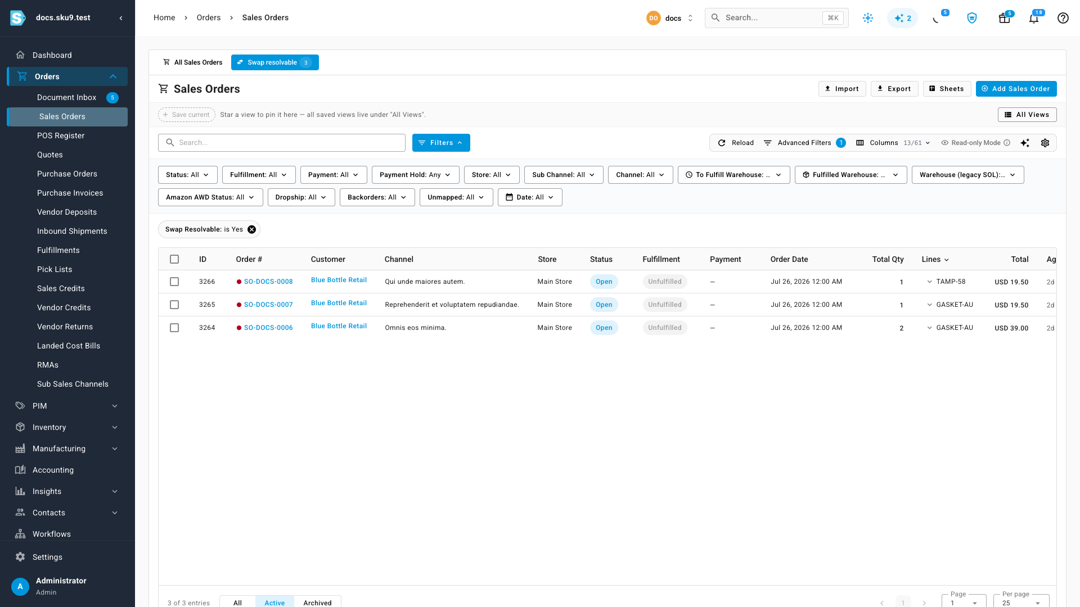Click the global Search field
This screenshot has width=1080, height=607.
tap(776, 18)
